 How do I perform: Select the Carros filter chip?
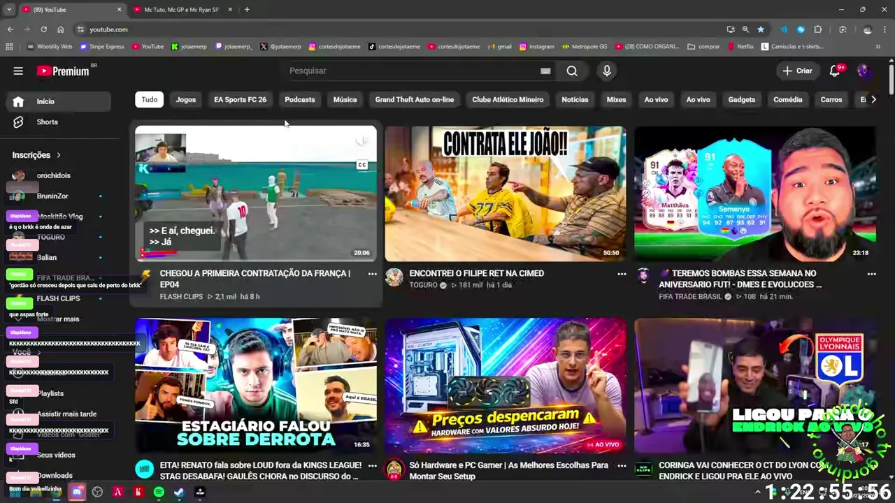point(831,100)
